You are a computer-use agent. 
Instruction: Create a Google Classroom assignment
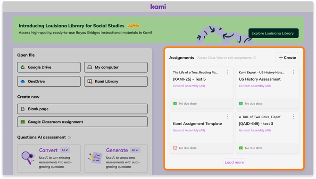[82, 122]
